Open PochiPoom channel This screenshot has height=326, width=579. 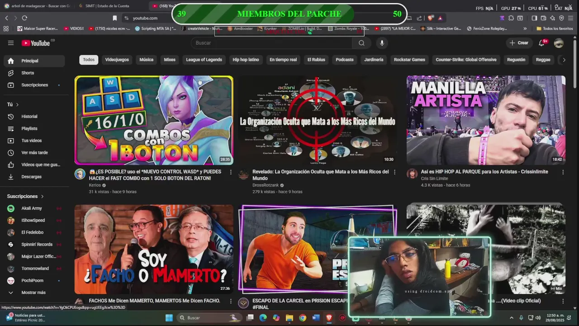pos(34,281)
